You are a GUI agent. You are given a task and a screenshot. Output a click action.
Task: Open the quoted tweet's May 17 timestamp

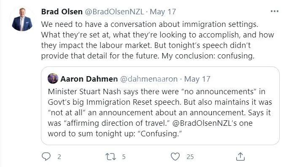pyautogui.click(x=197, y=79)
